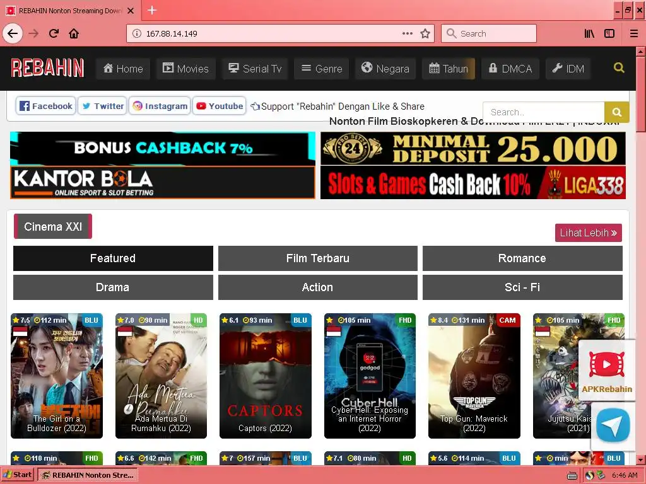Click the page scrollbar up arrow
The image size is (646, 484).
tap(641, 52)
